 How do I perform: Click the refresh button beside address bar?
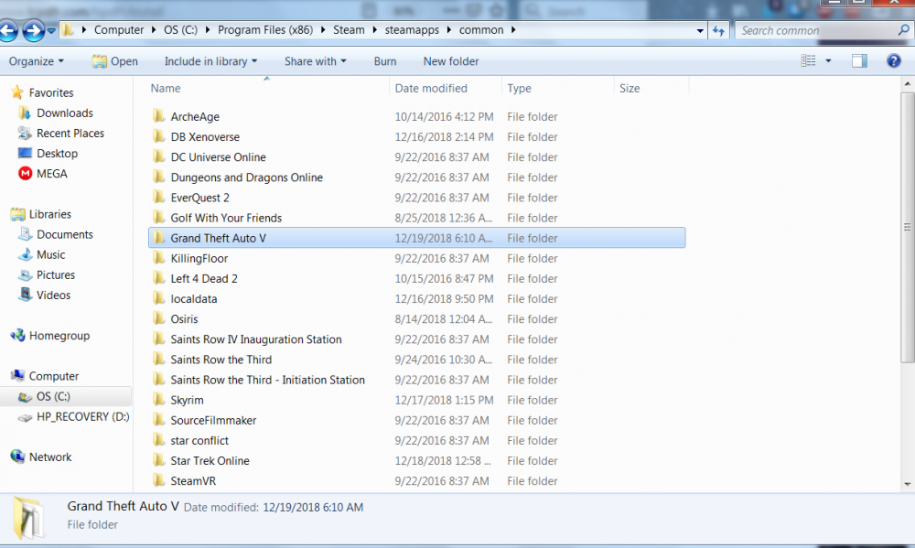[718, 30]
